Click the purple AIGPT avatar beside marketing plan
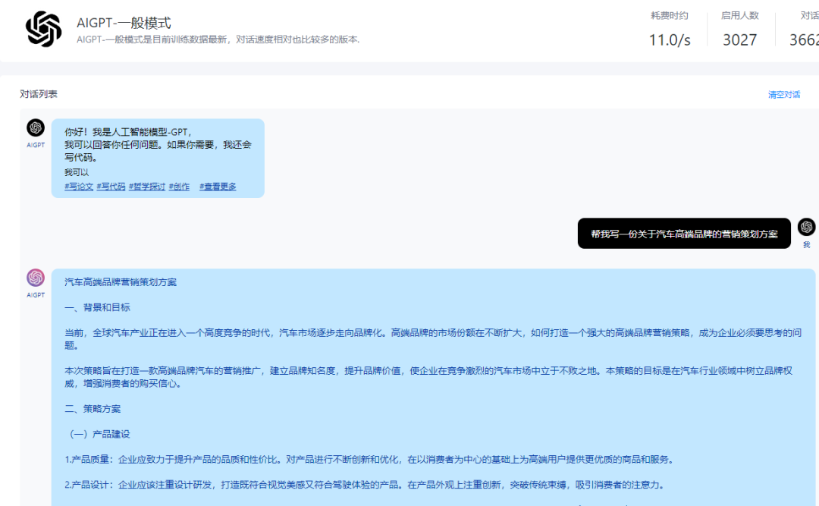819x506 pixels. pyautogui.click(x=36, y=278)
